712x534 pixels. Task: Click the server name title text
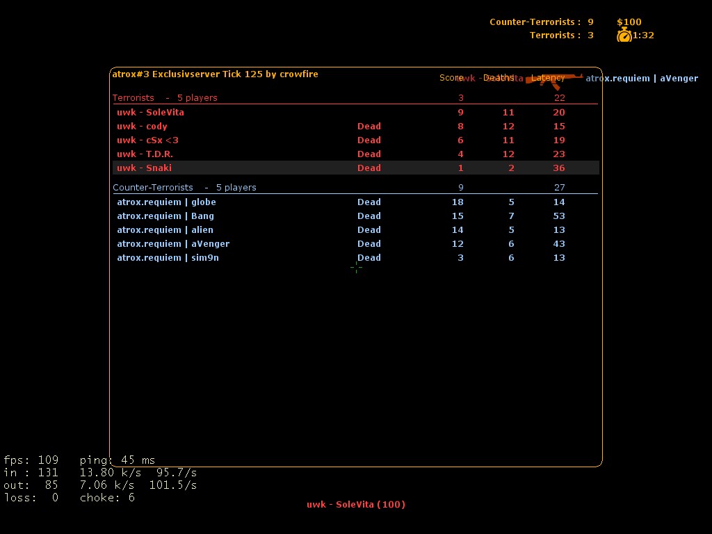tap(215, 74)
